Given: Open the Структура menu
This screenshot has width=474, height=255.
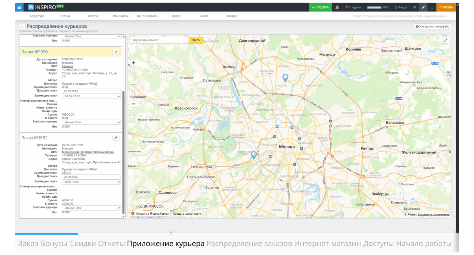Looking at the screenshot, I should coord(37,16).
